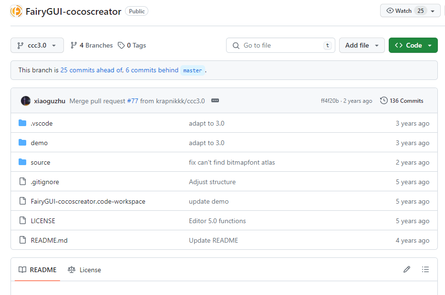Click the .vscode folder icon

[22, 123]
